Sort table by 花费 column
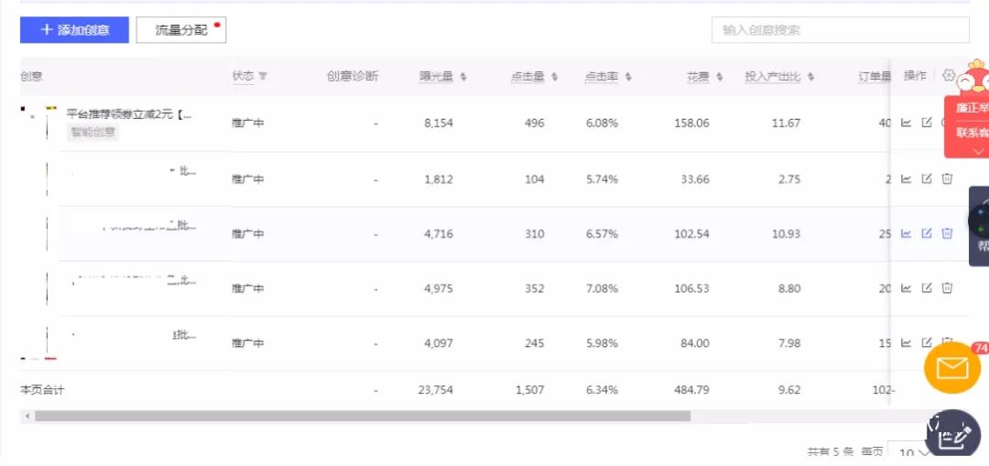Screen dimensions: 989x466 click(x=720, y=77)
